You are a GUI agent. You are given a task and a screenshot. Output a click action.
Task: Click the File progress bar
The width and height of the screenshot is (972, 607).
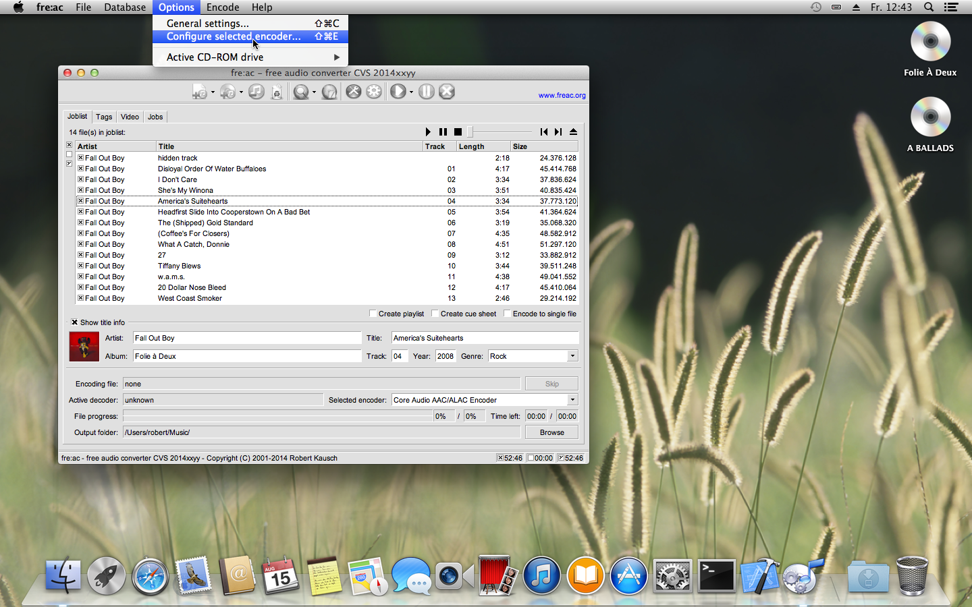[278, 416]
